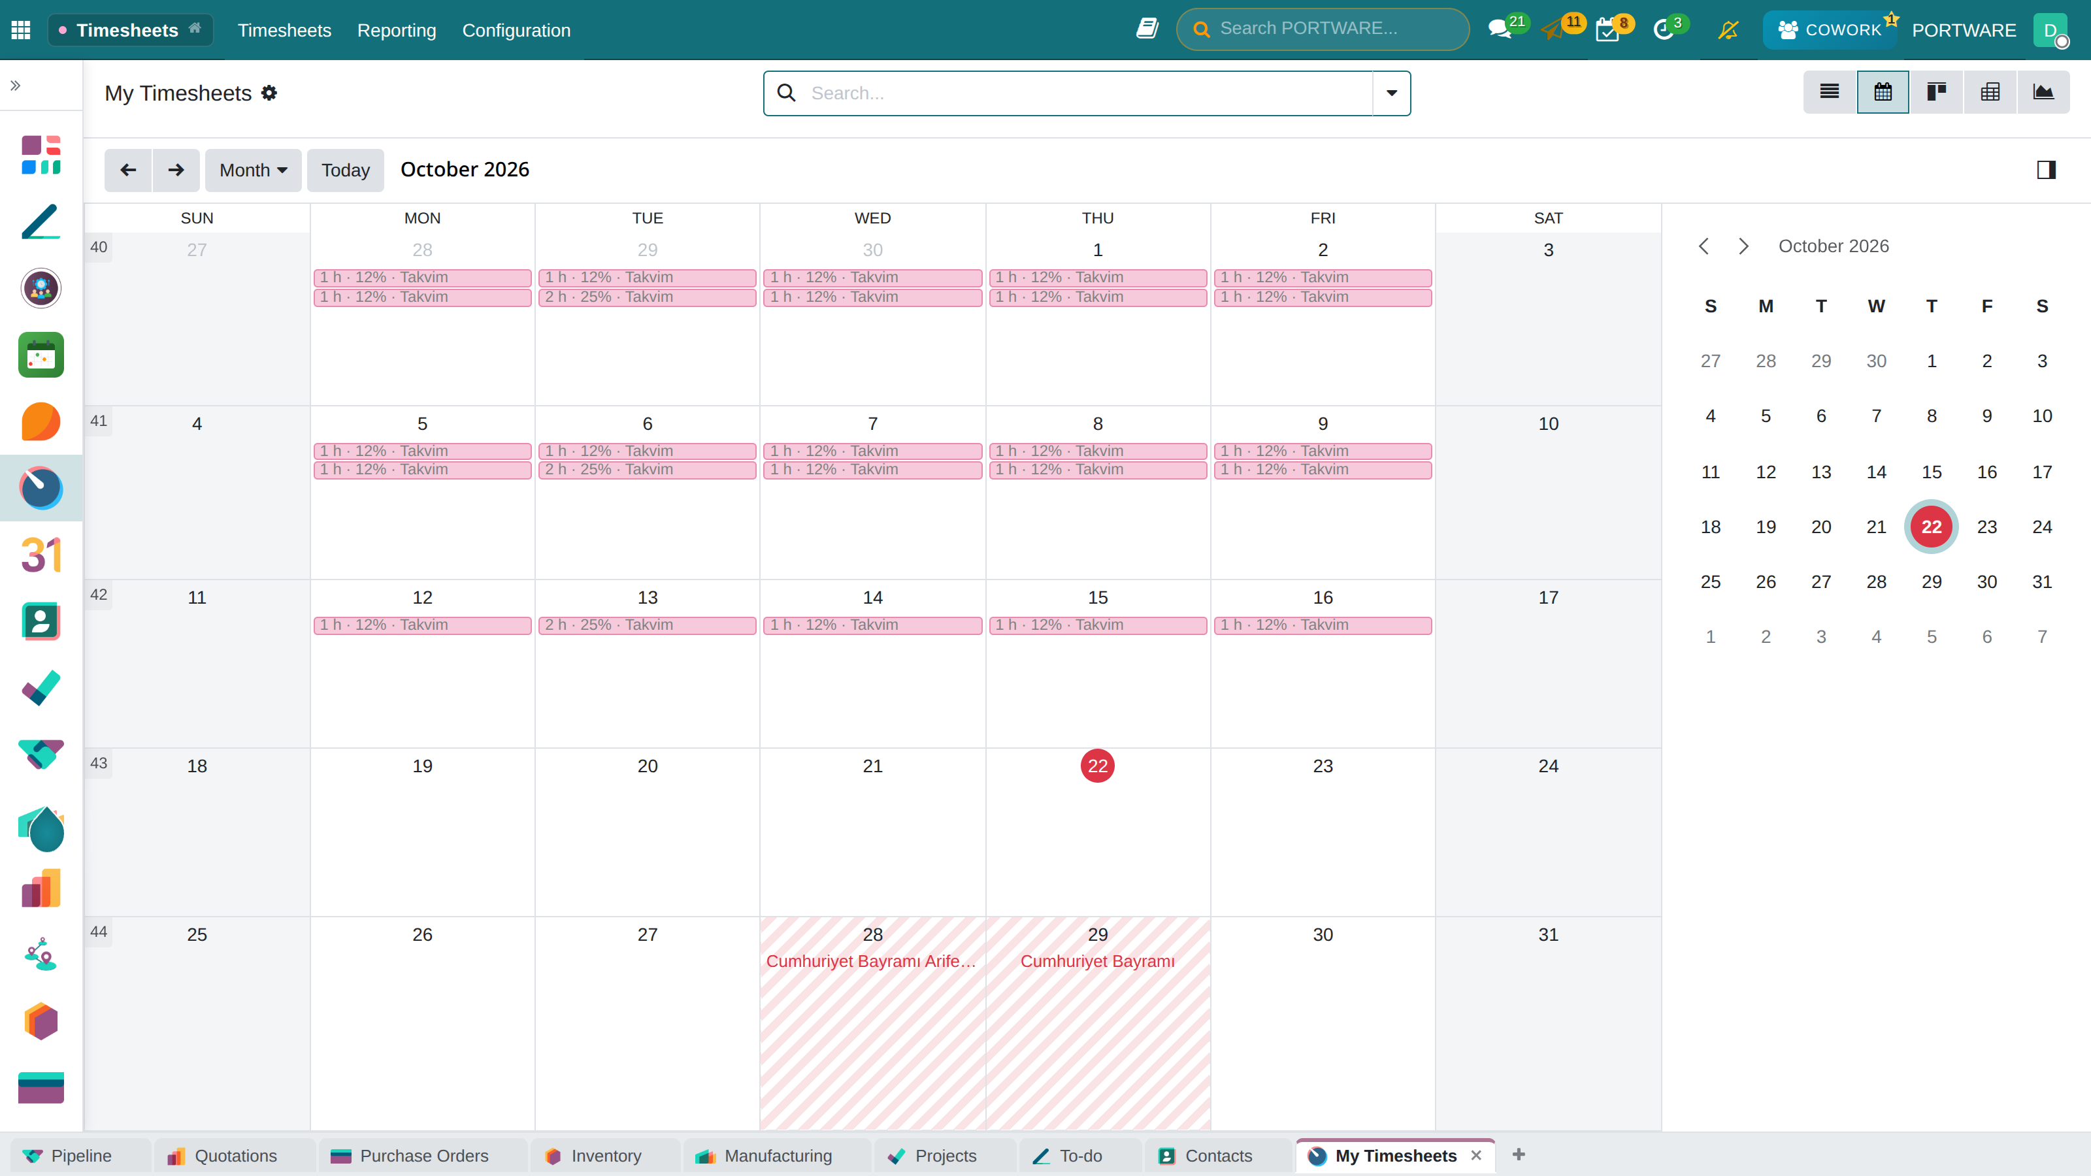Select day 15 in mini calendar
The width and height of the screenshot is (2091, 1176).
[1932, 472]
